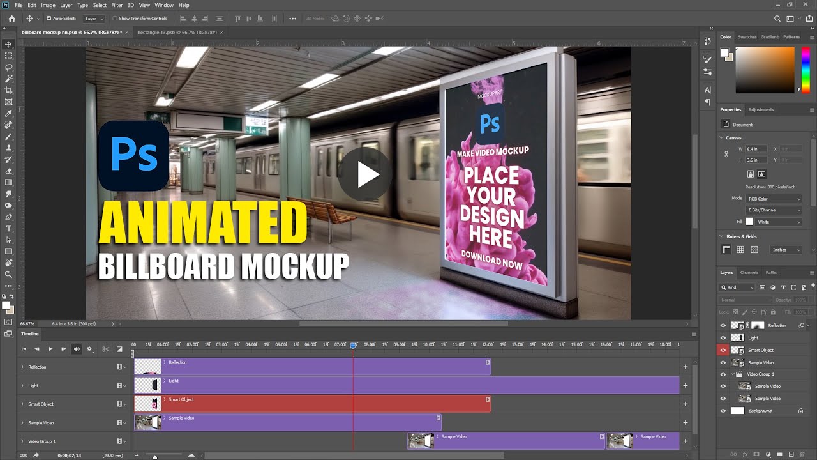Delete layer with the trash icon
This screenshot has height=460, width=817.
pyautogui.click(x=802, y=454)
